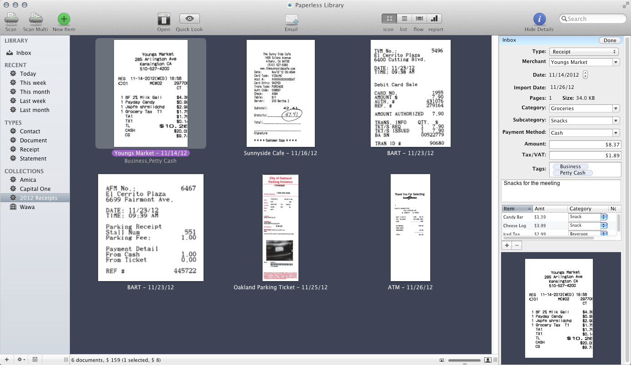Sort by the Amt column header

click(x=550, y=209)
